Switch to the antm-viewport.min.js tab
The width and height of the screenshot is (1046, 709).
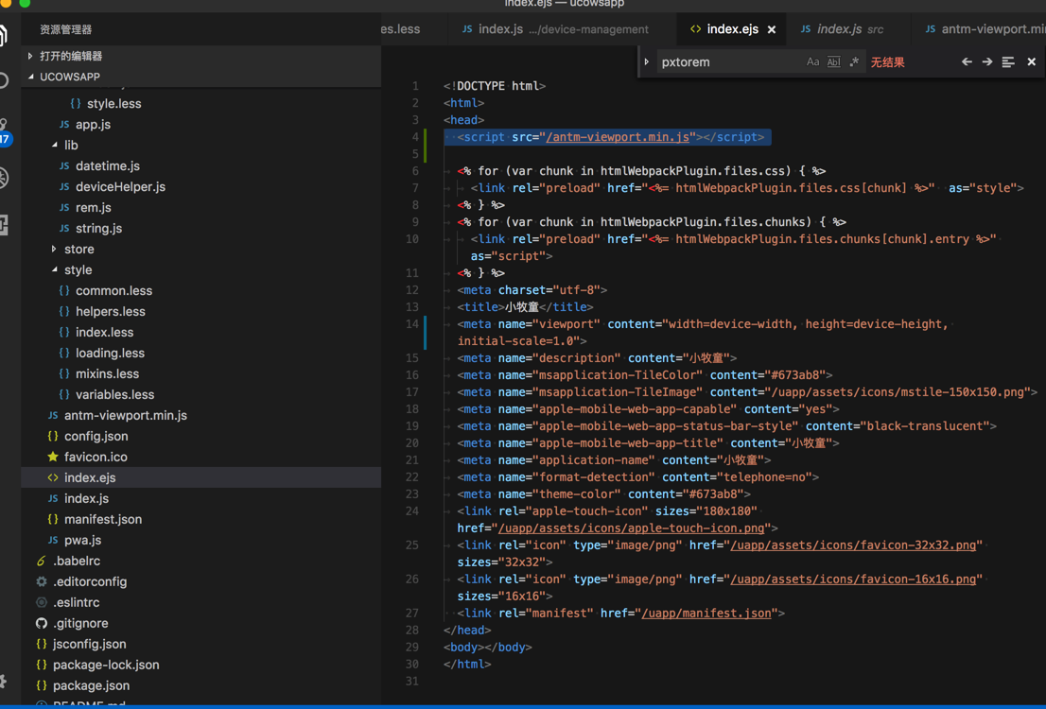[984, 29]
